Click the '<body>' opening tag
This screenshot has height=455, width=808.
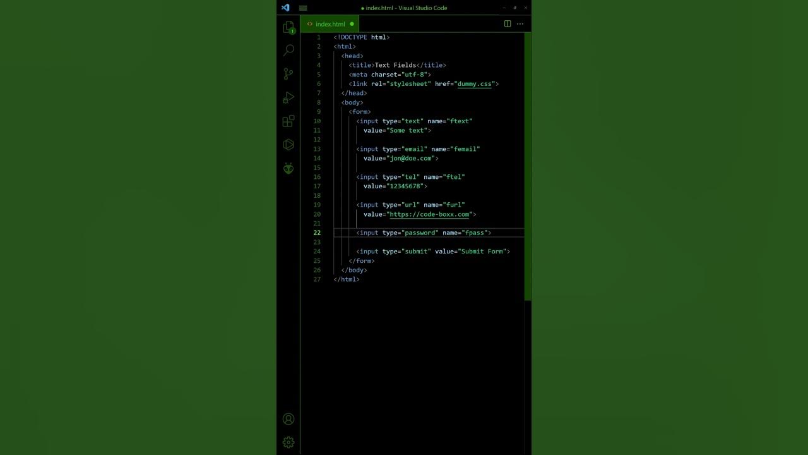[352, 102]
